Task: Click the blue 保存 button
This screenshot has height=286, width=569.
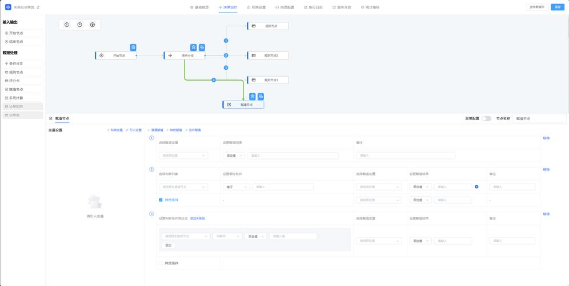Action: [x=557, y=7]
